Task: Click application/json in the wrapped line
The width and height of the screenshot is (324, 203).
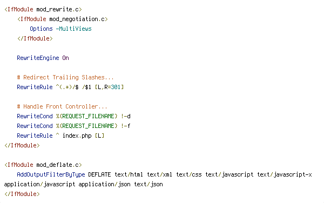Action: [x=104, y=185]
